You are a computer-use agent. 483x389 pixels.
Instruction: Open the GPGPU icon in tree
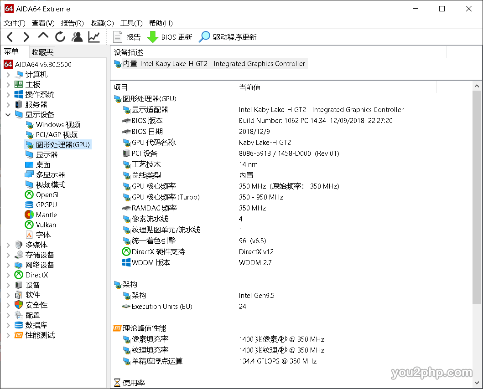[x=29, y=205]
